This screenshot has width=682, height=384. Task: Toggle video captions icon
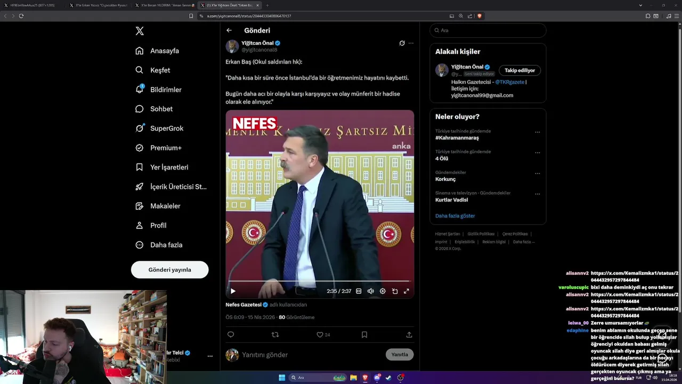point(359,291)
